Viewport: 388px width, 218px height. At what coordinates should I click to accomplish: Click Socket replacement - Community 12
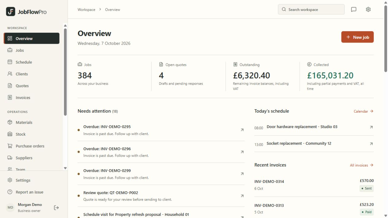[x=299, y=143]
